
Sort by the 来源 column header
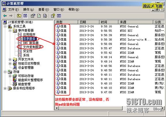pyautogui.click(x=136, y=22)
